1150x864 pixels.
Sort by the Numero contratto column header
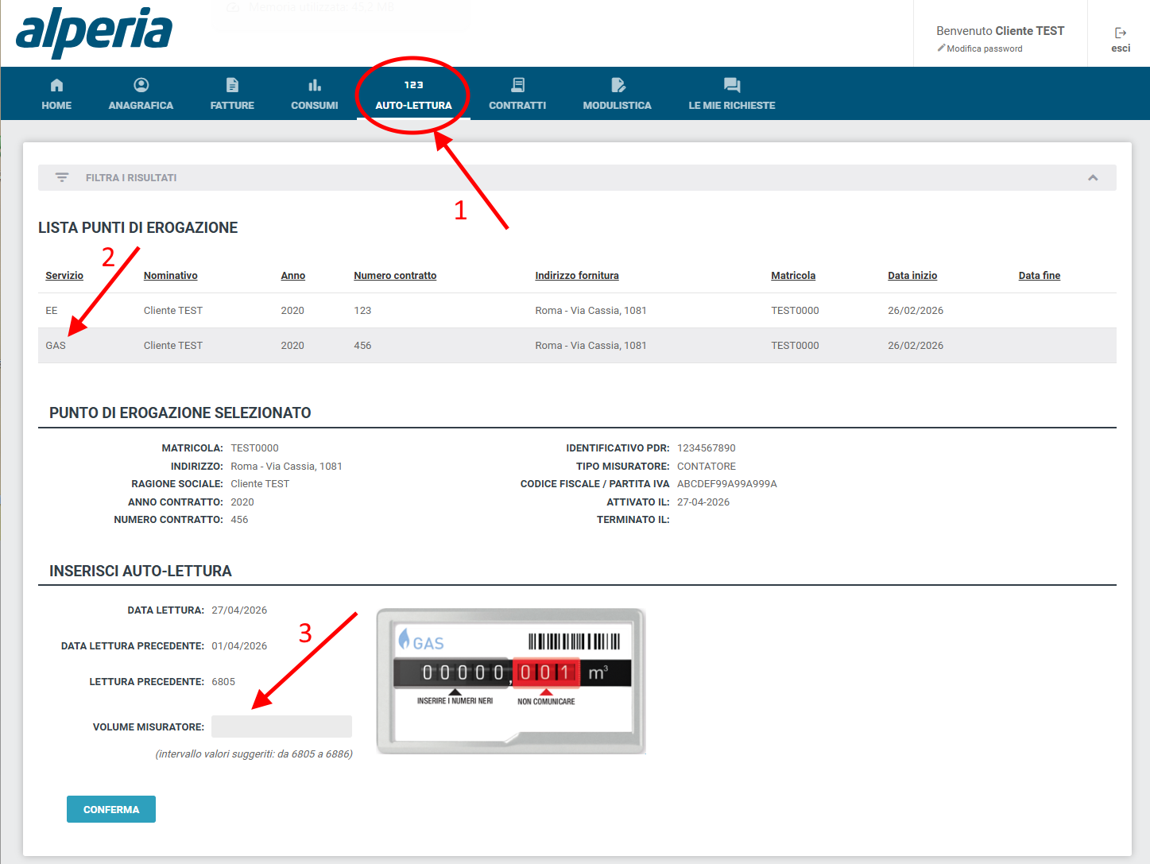395,276
